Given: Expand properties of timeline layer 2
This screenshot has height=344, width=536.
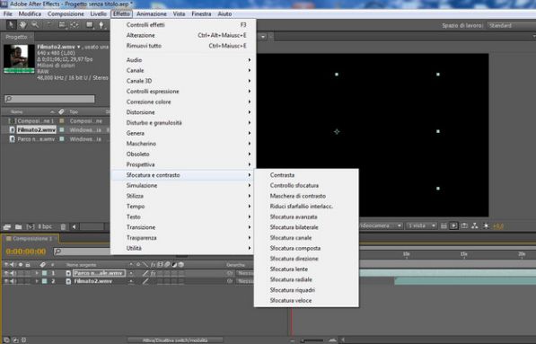Looking at the screenshot, I should click(x=37, y=281).
